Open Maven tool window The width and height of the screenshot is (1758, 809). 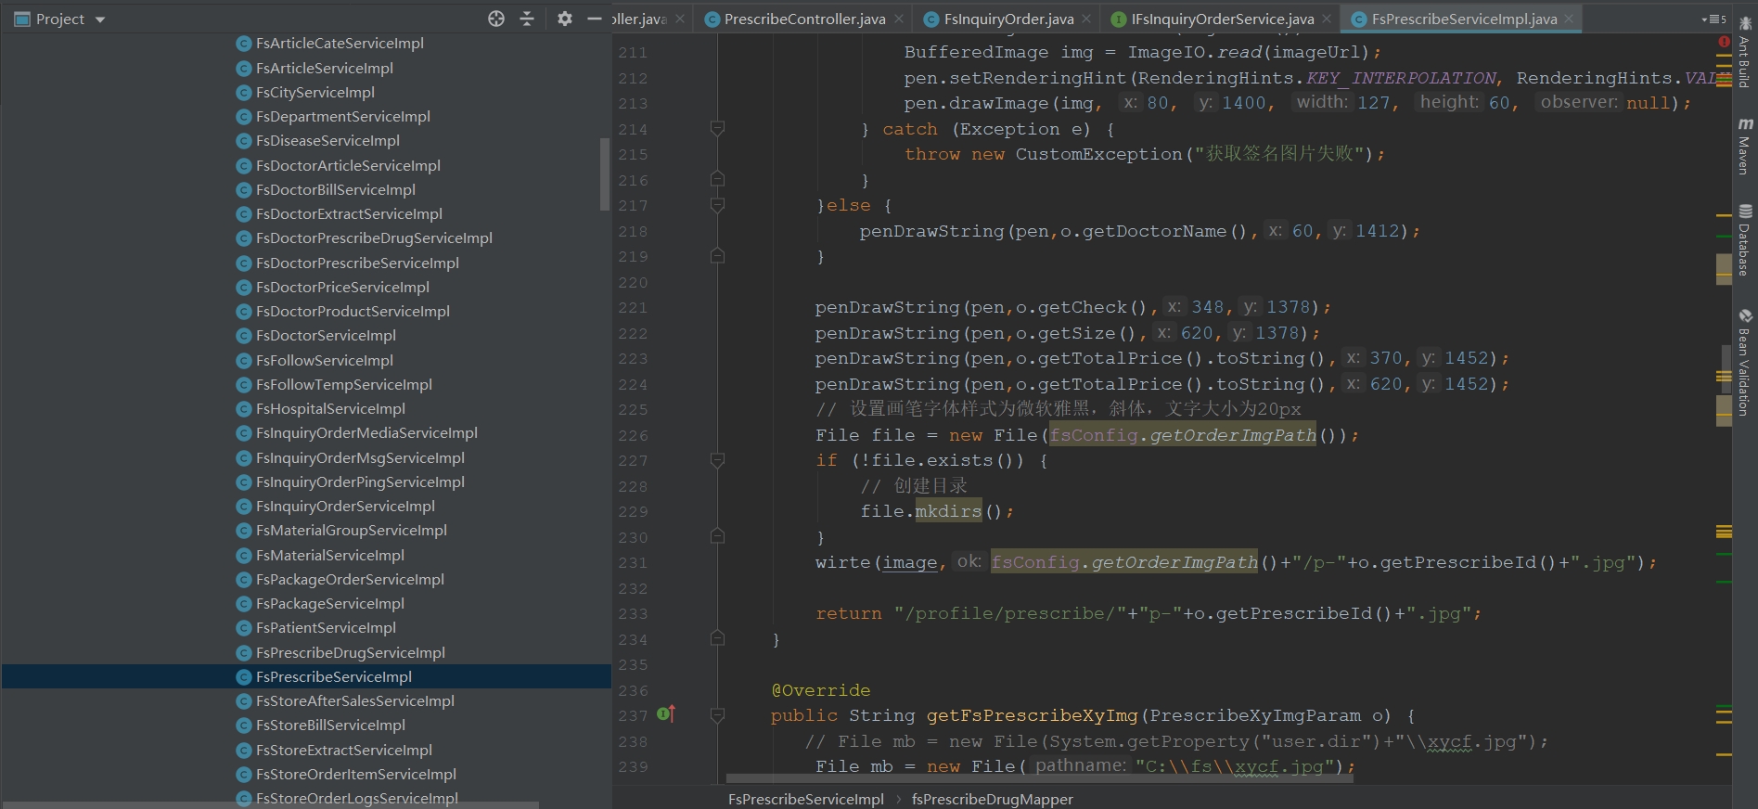1745,147
